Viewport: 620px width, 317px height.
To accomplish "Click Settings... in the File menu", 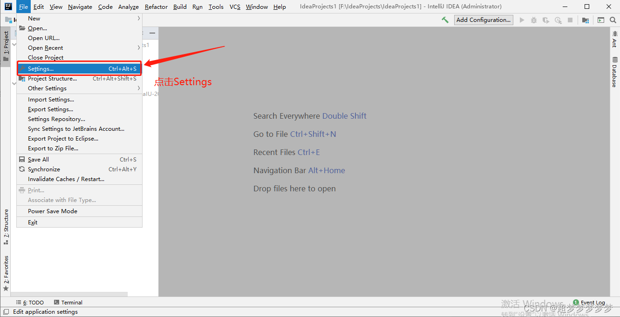I will tap(79, 69).
